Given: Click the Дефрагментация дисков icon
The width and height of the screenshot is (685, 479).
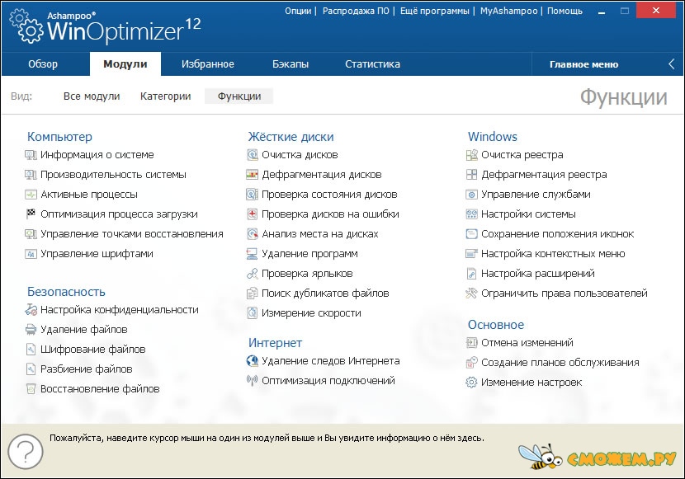Looking at the screenshot, I should (x=252, y=175).
